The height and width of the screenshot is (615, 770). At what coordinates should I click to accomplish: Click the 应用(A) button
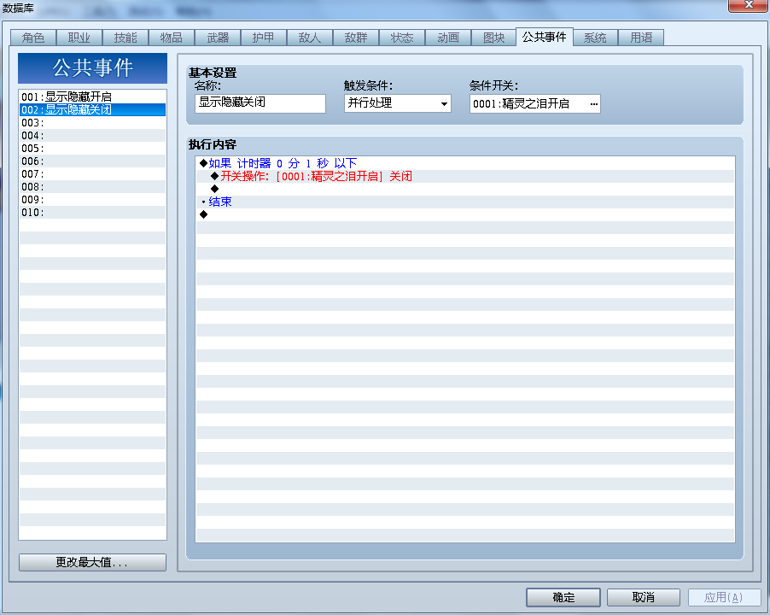coord(725,597)
